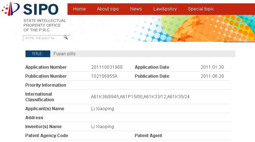Image resolution: width=255 pixels, height=142 pixels.
Task: Open the Law&policy menu item
Action: [165, 9]
